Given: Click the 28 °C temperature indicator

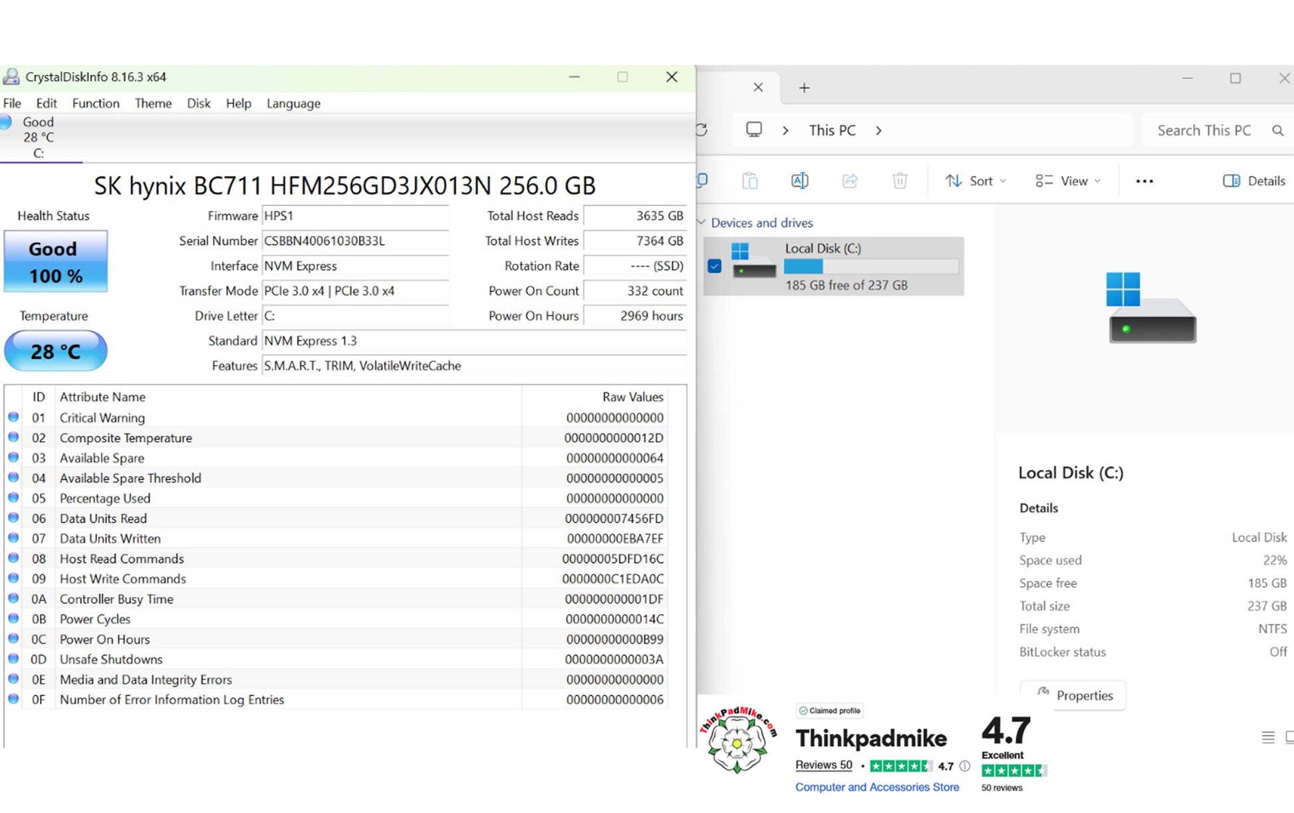Looking at the screenshot, I should pyautogui.click(x=56, y=351).
